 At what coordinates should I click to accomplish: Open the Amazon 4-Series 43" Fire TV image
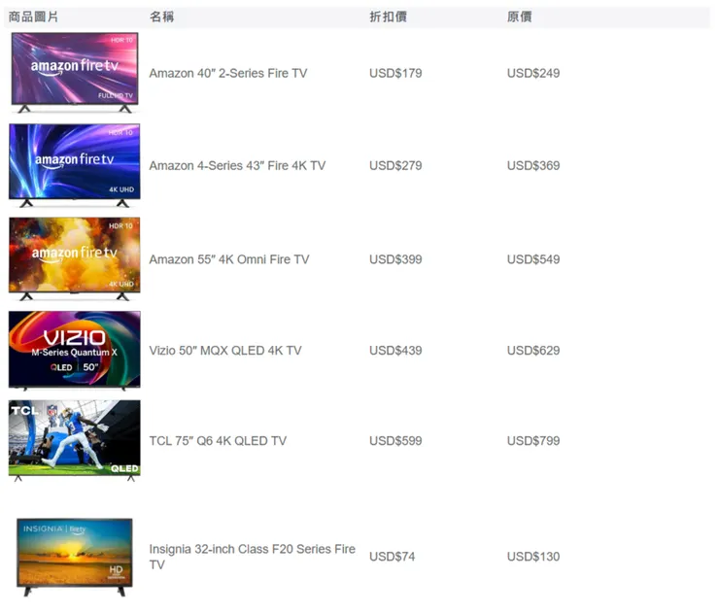click(74, 165)
